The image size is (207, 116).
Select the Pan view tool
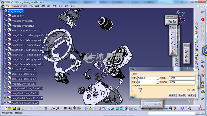coord(95,108)
